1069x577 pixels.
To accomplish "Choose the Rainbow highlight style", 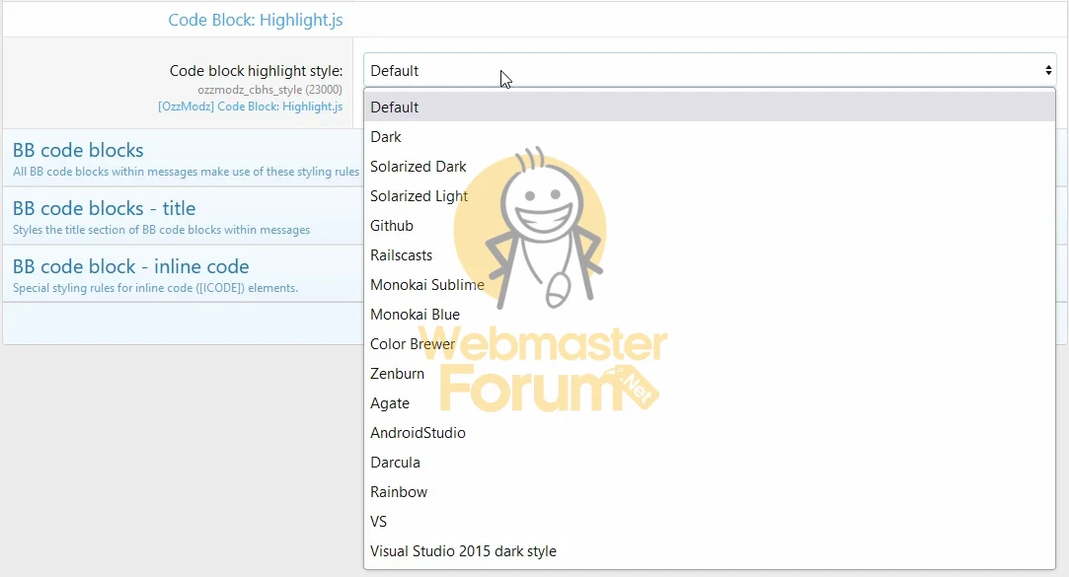I will 710,492.
